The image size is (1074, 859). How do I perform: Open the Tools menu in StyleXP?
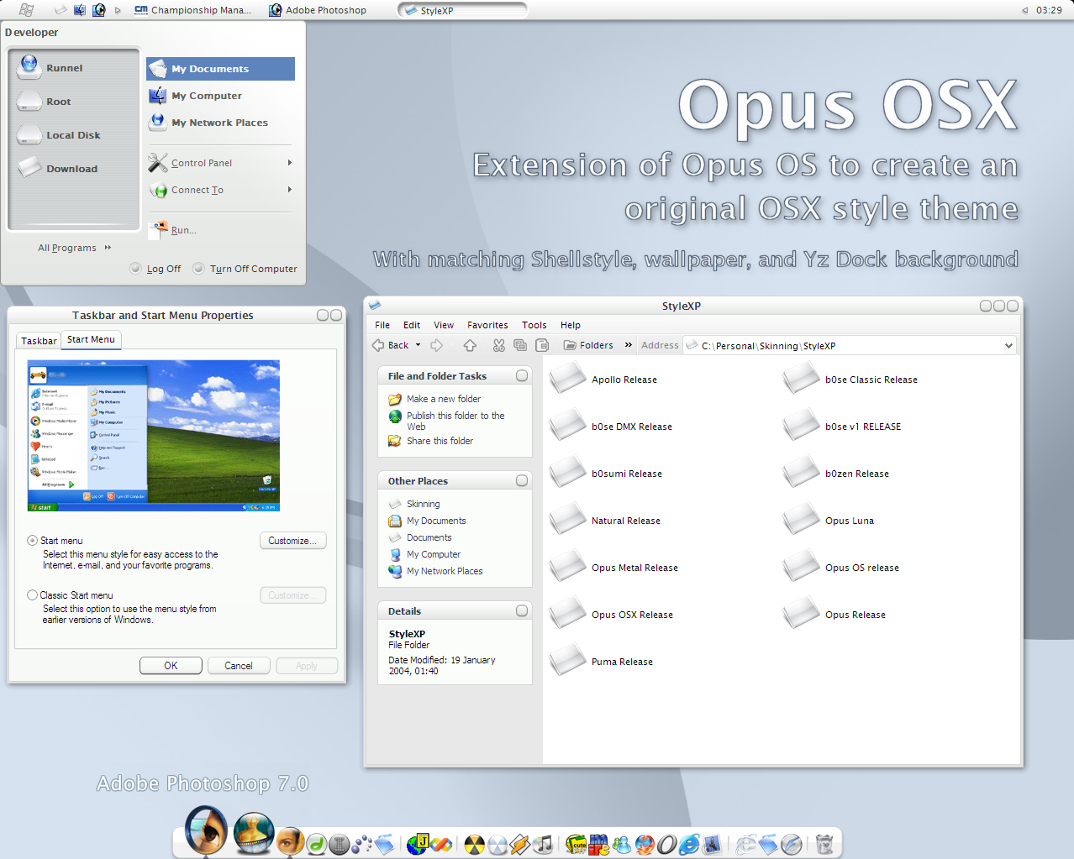pos(534,325)
